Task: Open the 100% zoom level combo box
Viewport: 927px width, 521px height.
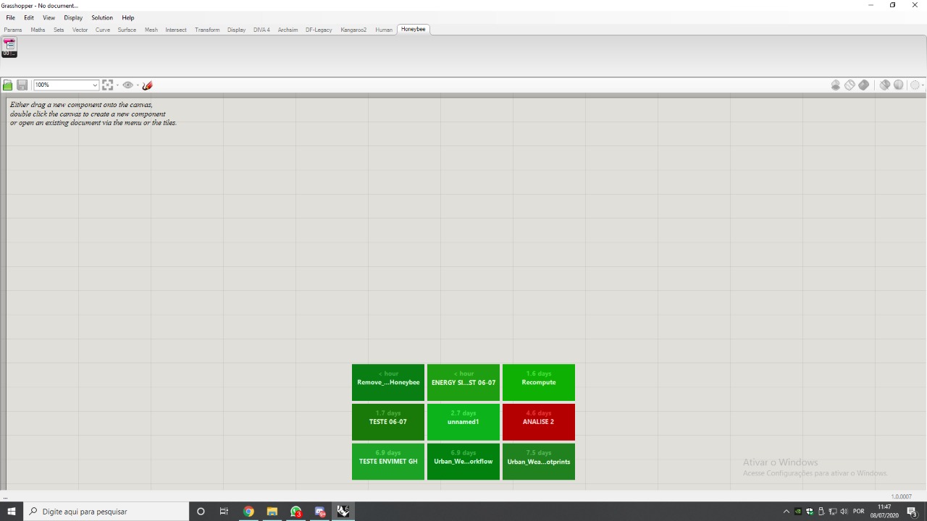Action: (66, 85)
